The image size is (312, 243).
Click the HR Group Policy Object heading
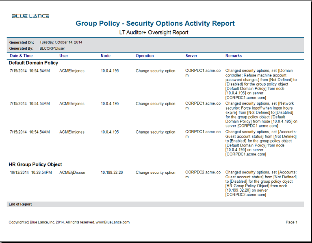35,164
